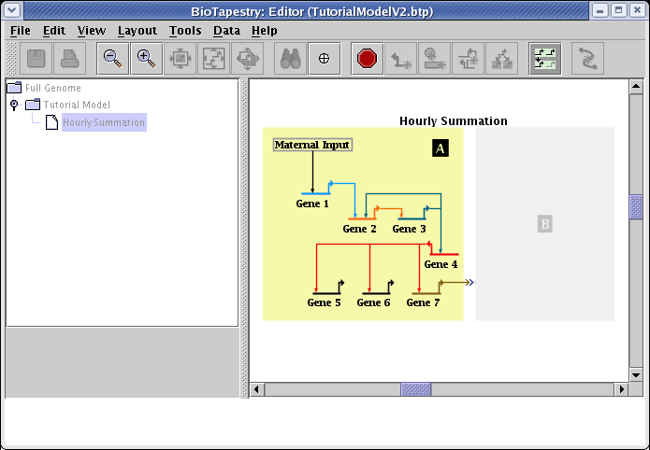Open the Layout menu
Image resolution: width=650 pixels, height=450 pixels.
[137, 30]
